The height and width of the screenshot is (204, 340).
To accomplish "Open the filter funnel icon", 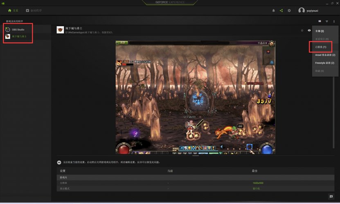I will click(327, 21).
